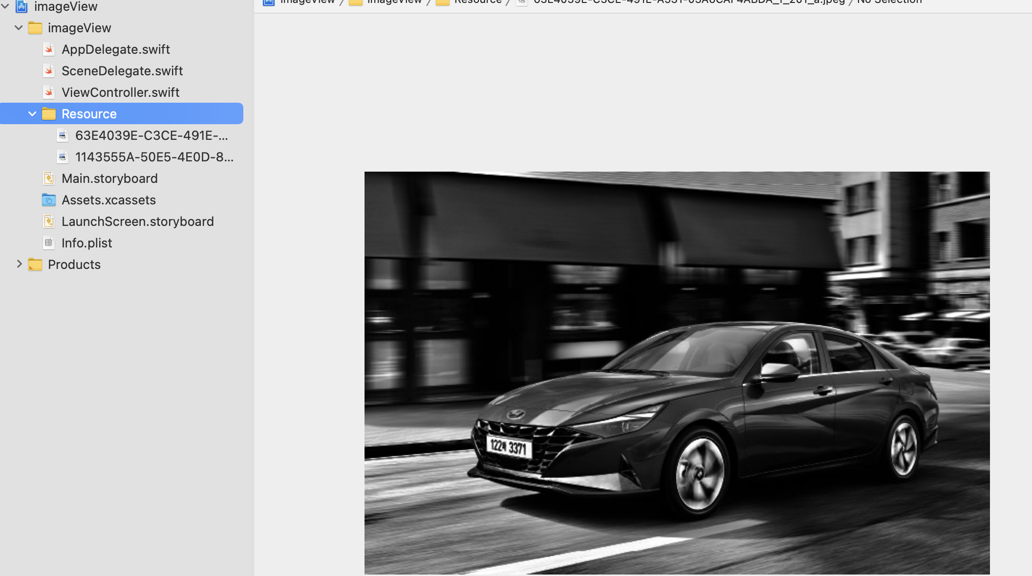
Task: Select the Products folder icon
Action: coord(35,265)
